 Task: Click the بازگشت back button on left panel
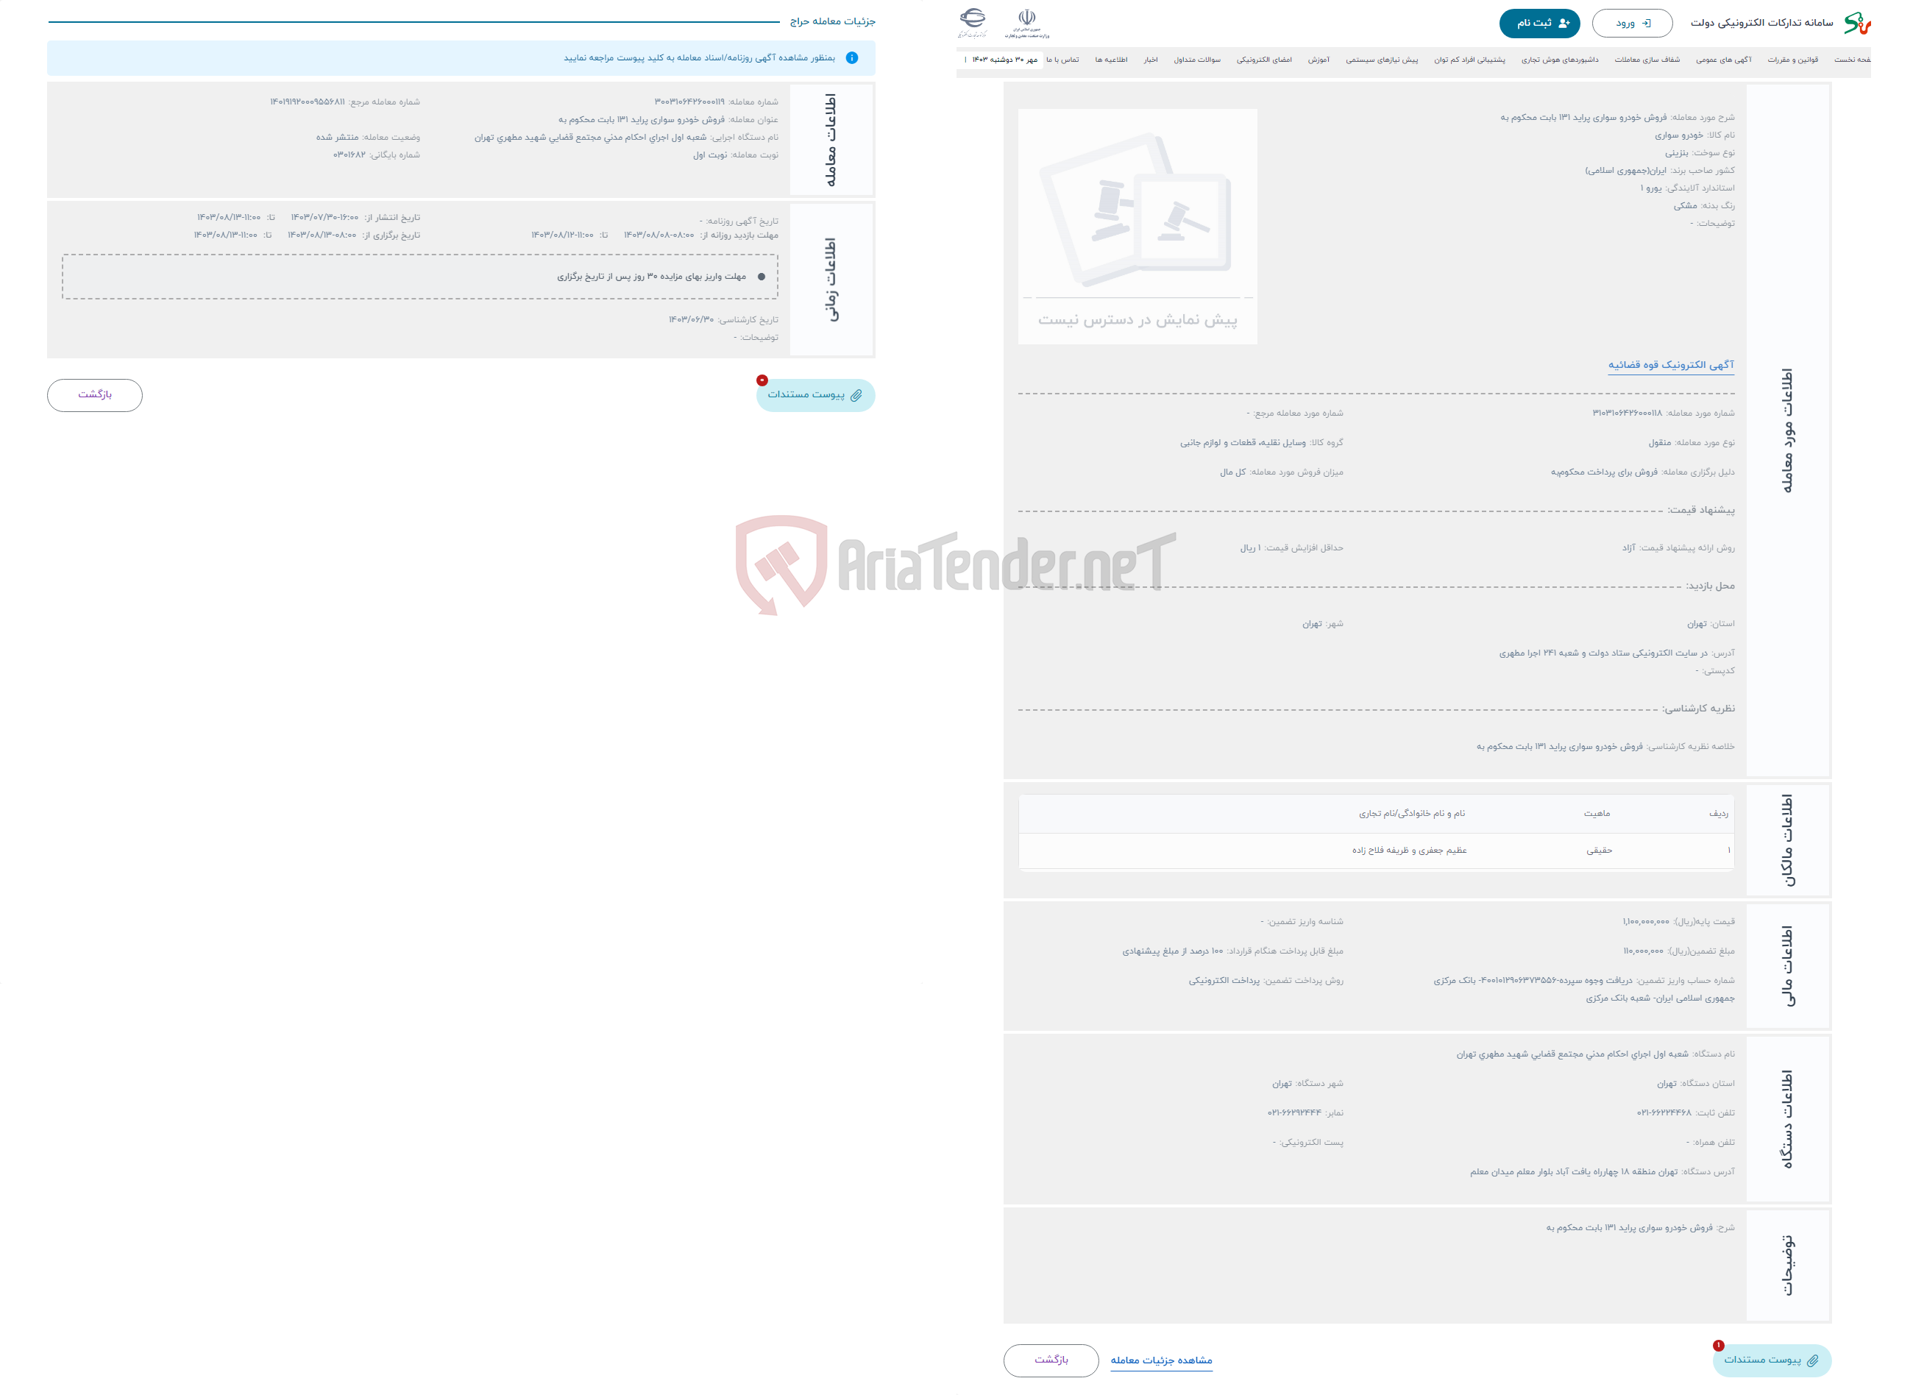[x=95, y=395]
